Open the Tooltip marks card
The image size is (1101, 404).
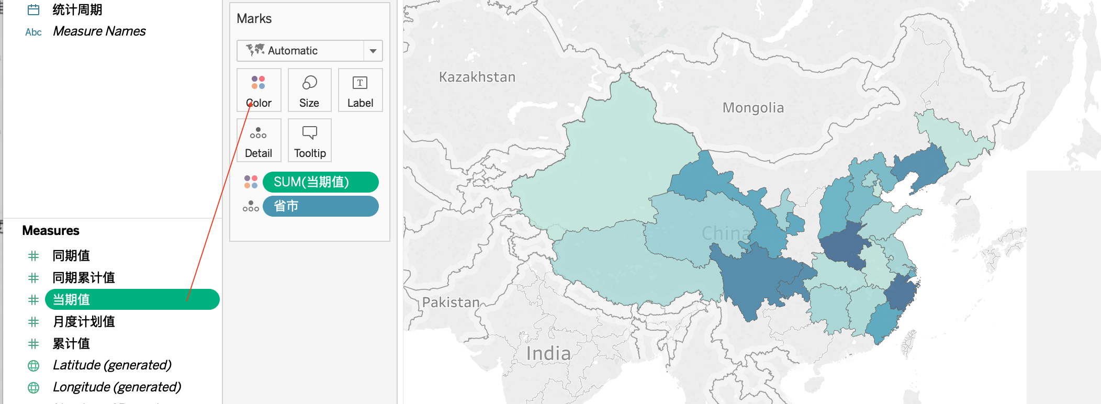309,140
